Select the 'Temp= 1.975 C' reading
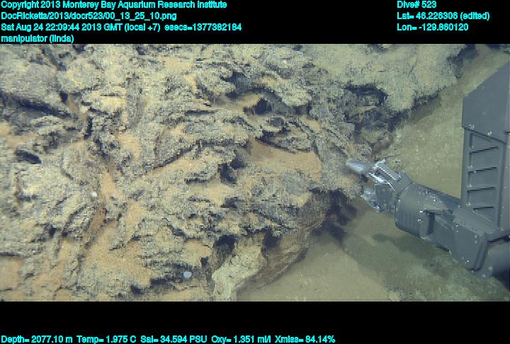Image resolution: width=510 pixels, height=344 pixels. [x=106, y=340]
